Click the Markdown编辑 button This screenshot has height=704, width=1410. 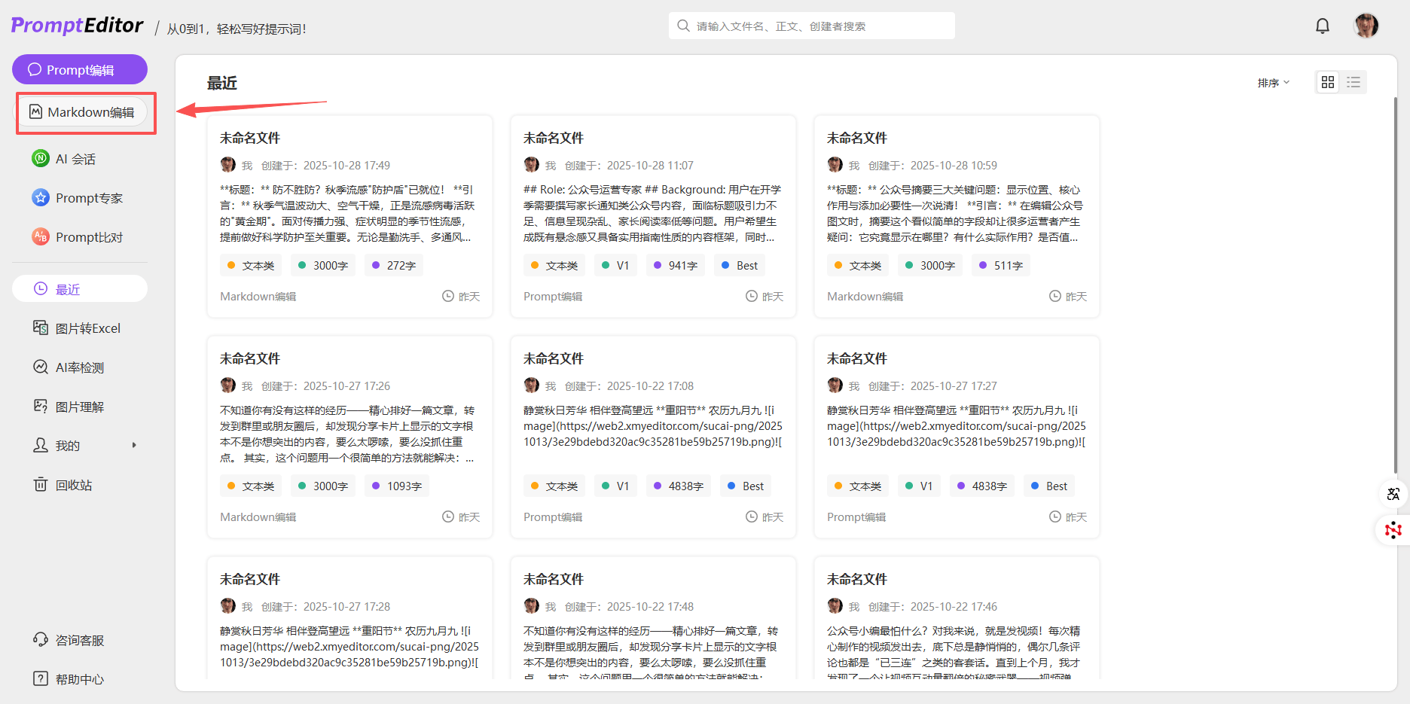(x=83, y=112)
